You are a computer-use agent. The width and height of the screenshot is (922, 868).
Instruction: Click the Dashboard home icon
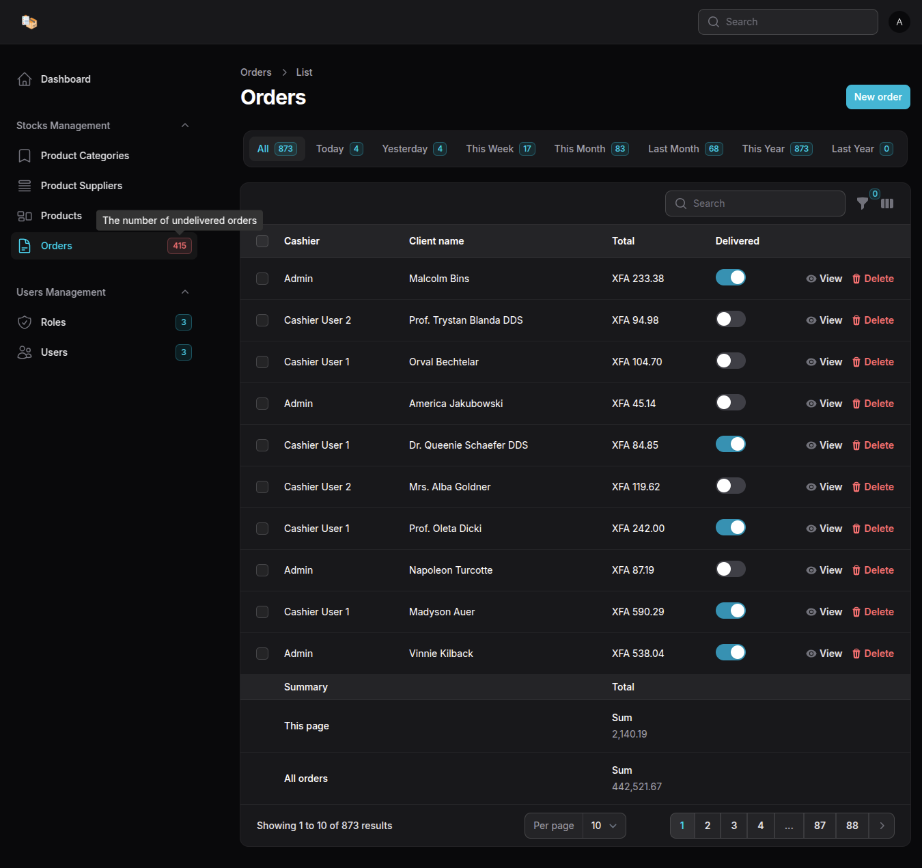point(25,79)
